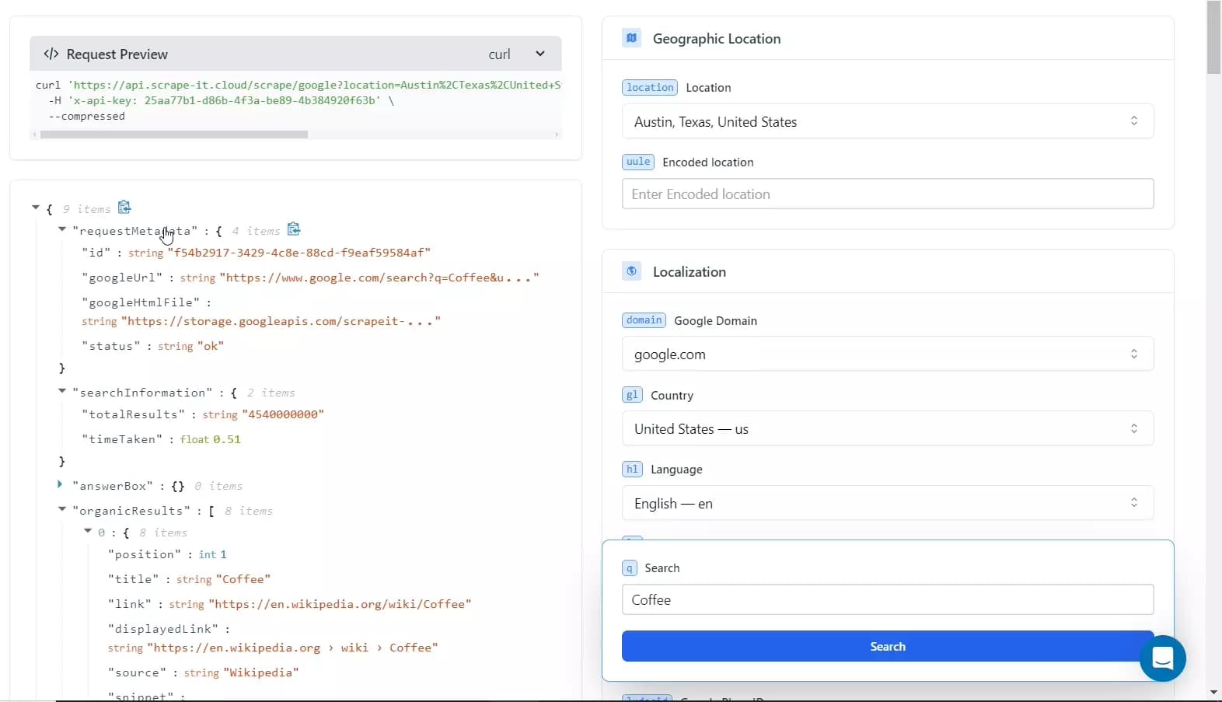
Task: Click the Wikipedia link value en.wikipedia.org/wiki/Coffee
Action: [340, 604]
